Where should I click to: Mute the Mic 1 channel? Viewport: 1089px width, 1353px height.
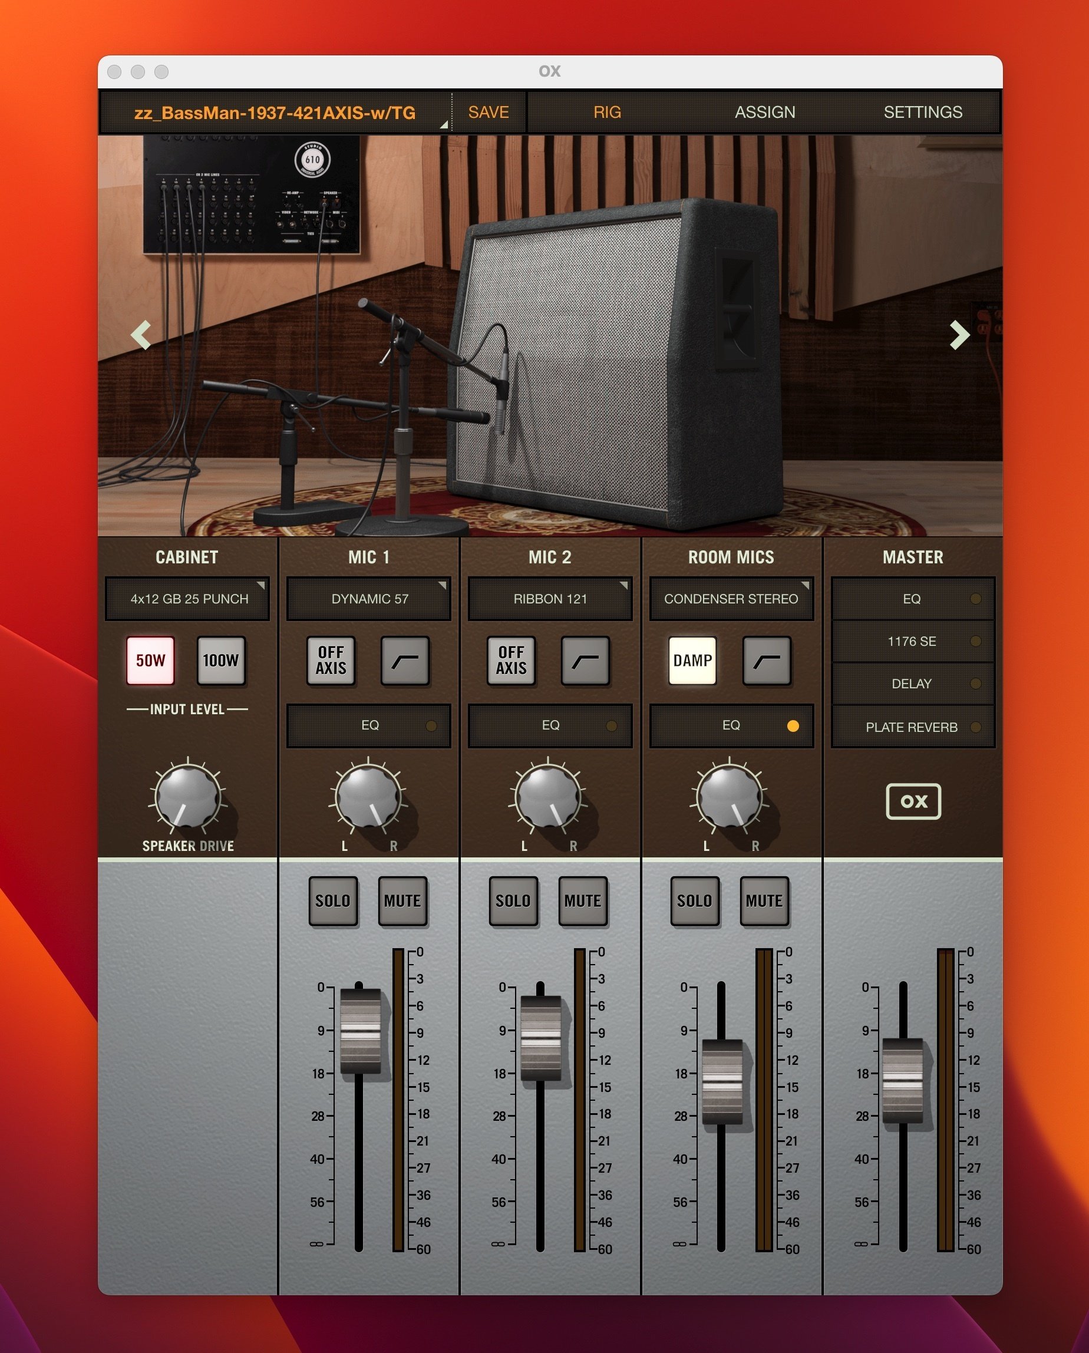pos(402,900)
